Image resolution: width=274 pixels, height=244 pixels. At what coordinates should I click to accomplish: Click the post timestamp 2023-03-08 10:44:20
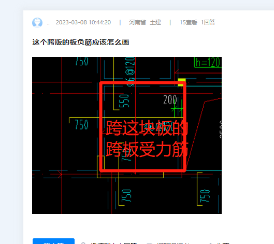coord(83,22)
